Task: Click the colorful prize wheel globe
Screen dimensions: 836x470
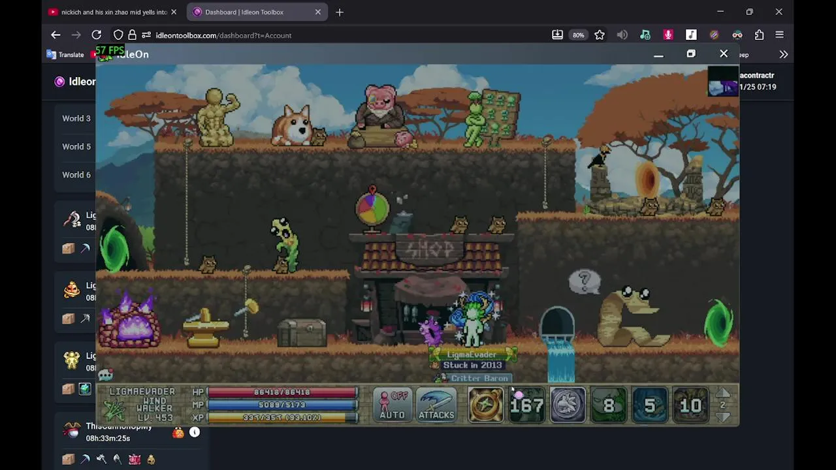Action: coord(372,208)
